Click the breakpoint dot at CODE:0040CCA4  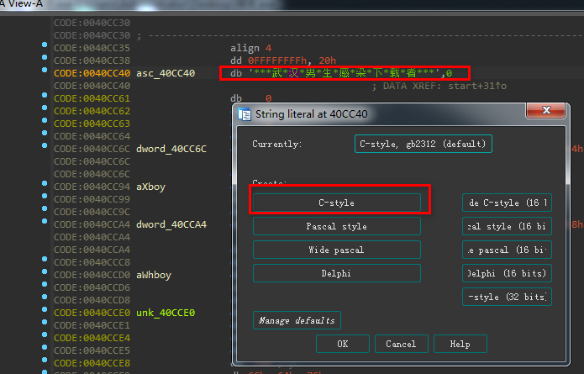pyautogui.click(x=43, y=224)
